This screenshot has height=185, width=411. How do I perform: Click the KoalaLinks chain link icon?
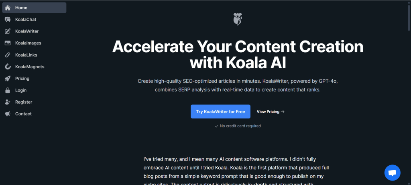8,55
